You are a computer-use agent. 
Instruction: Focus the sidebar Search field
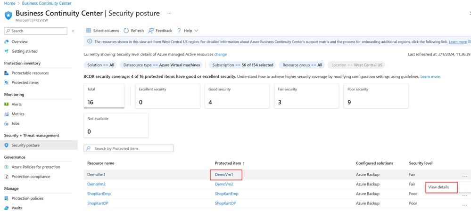click(36, 31)
